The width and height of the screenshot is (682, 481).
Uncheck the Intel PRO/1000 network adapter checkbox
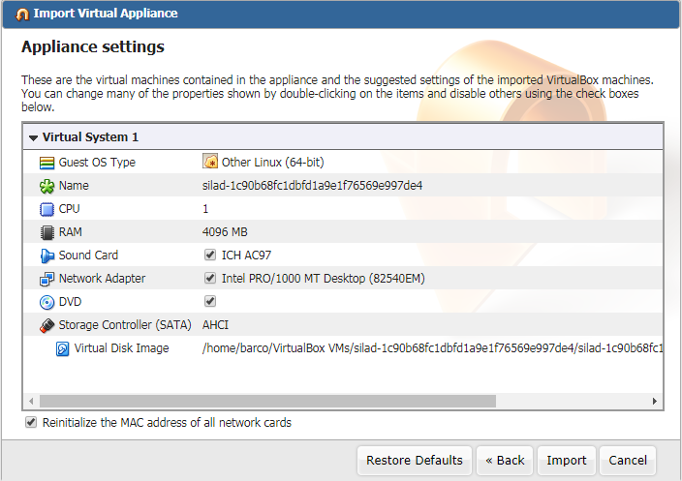tap(210, 279)
